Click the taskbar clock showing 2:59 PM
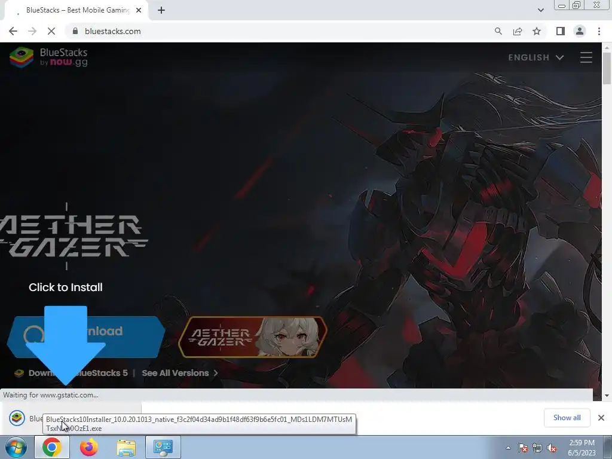612x459 pixels. 582,448
